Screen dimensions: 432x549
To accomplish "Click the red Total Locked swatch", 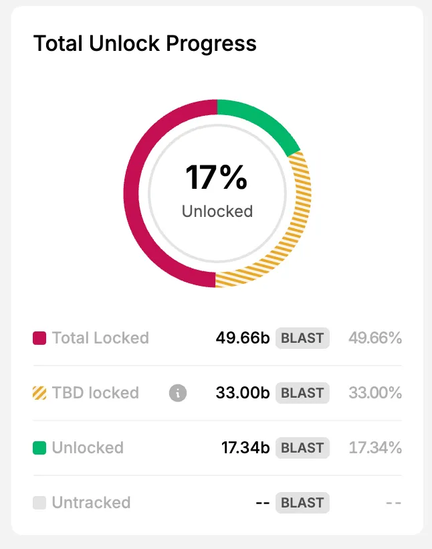I will (x=39, y=338).
